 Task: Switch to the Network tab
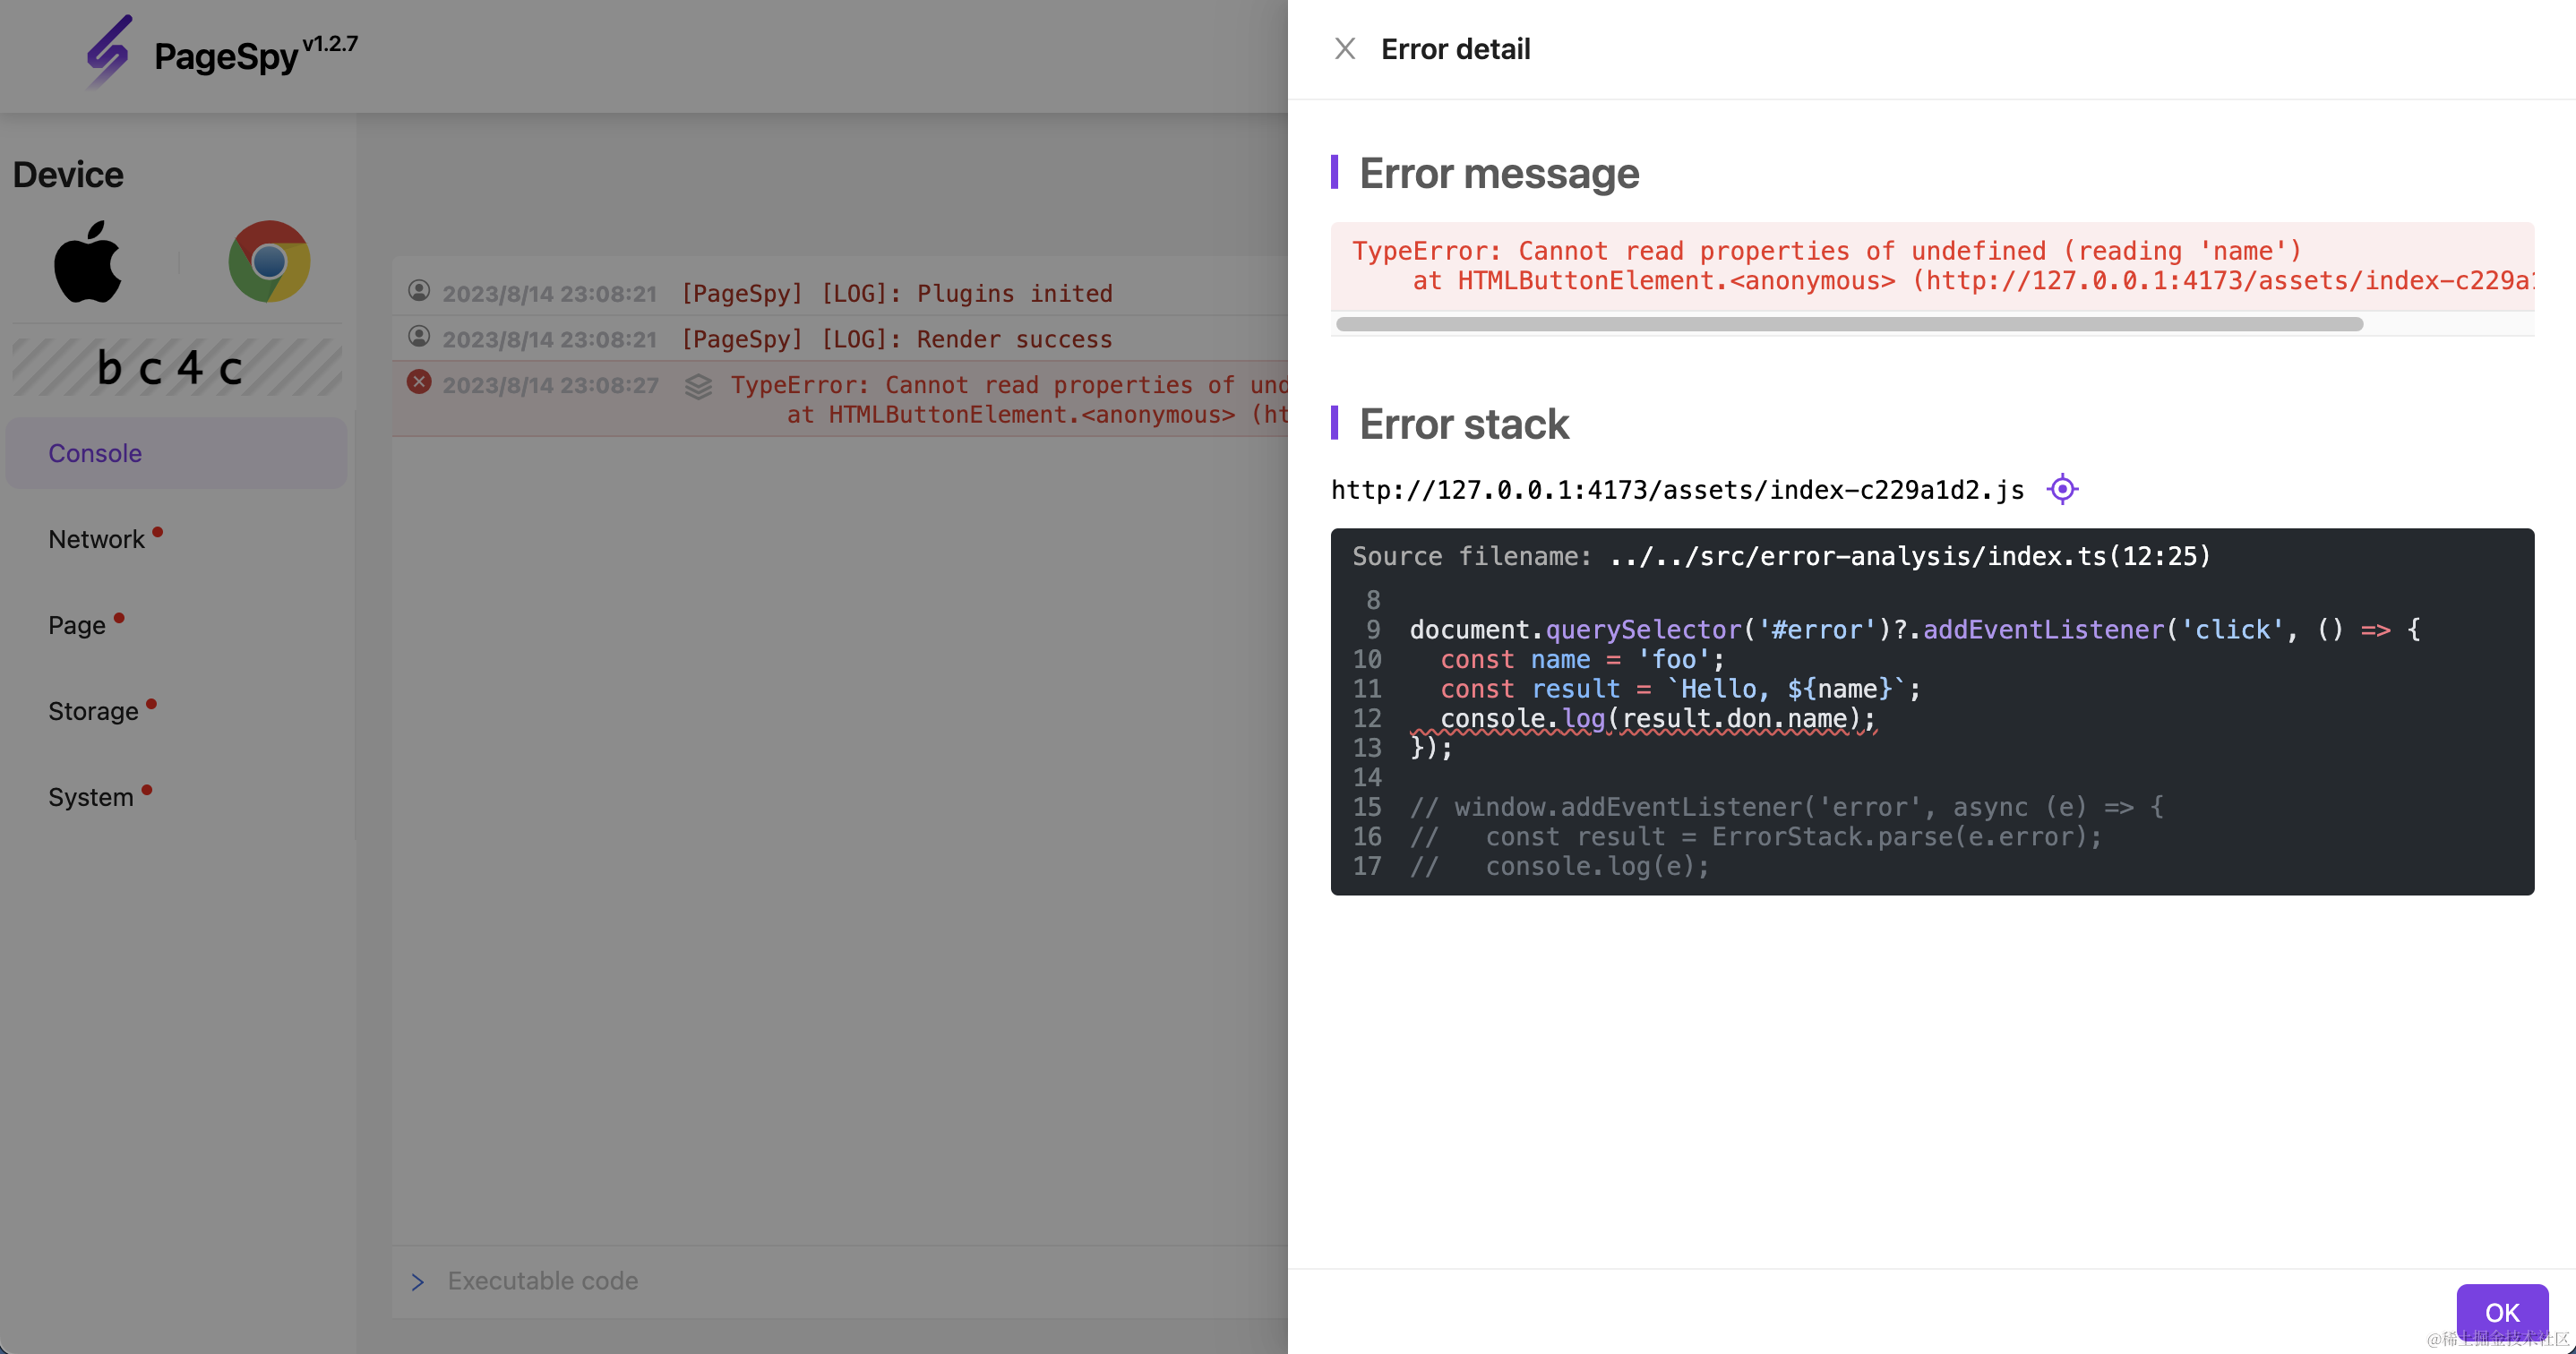coord(96,539)
